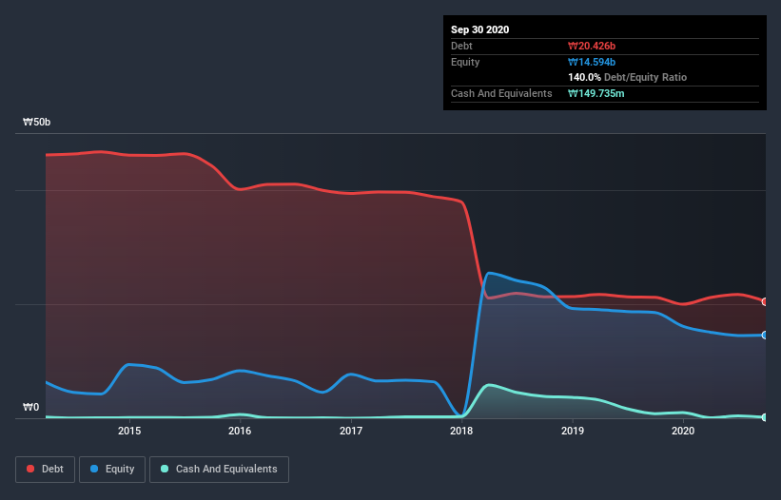Click the ₩14.594b equity value
This screenshot has width=781, height=500.
tap(592, 62)
